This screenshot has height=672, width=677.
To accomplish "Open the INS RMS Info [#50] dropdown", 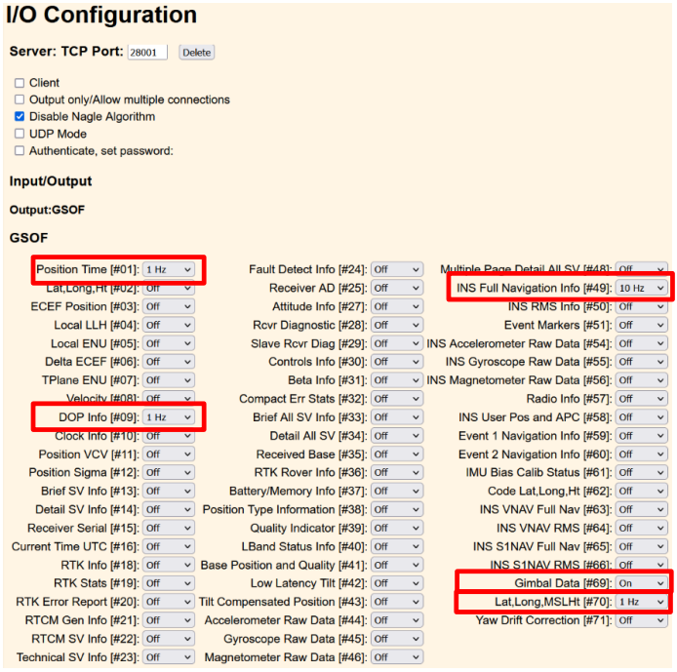I will pyautogui.click(x=642, y=306).
